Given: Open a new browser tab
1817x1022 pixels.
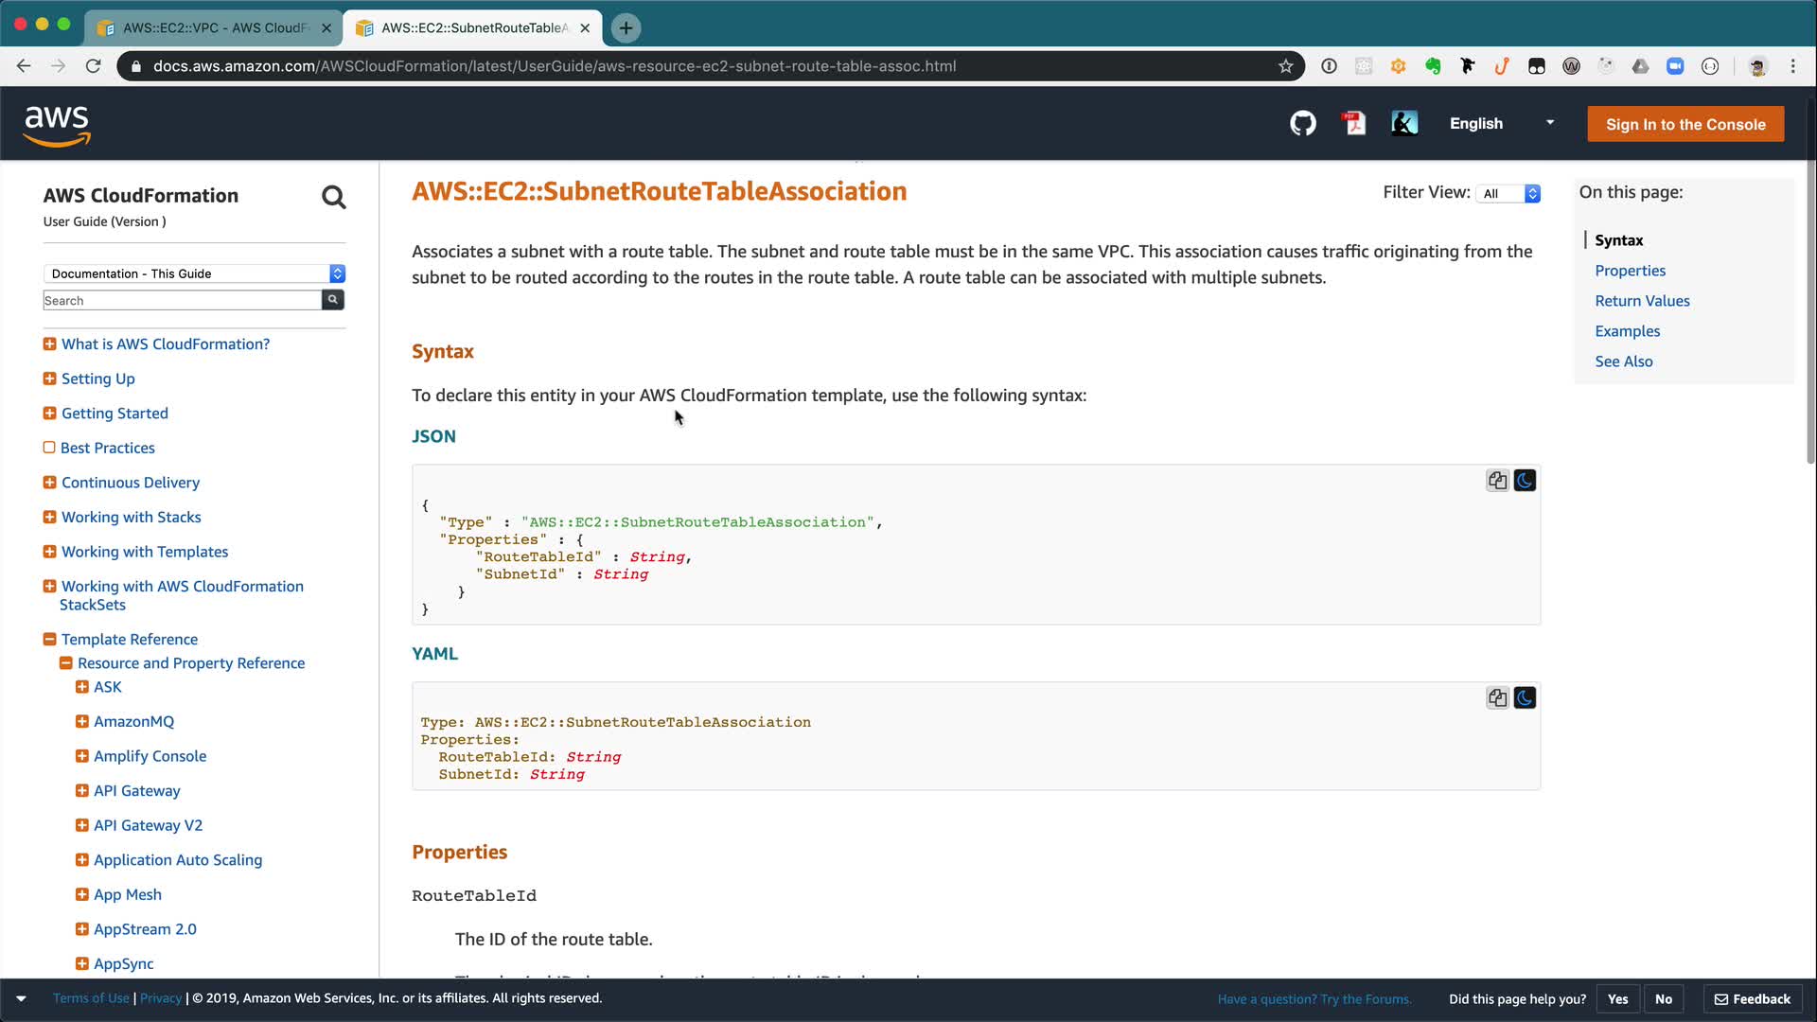Looking at the screenshot, I should point(626,27).
